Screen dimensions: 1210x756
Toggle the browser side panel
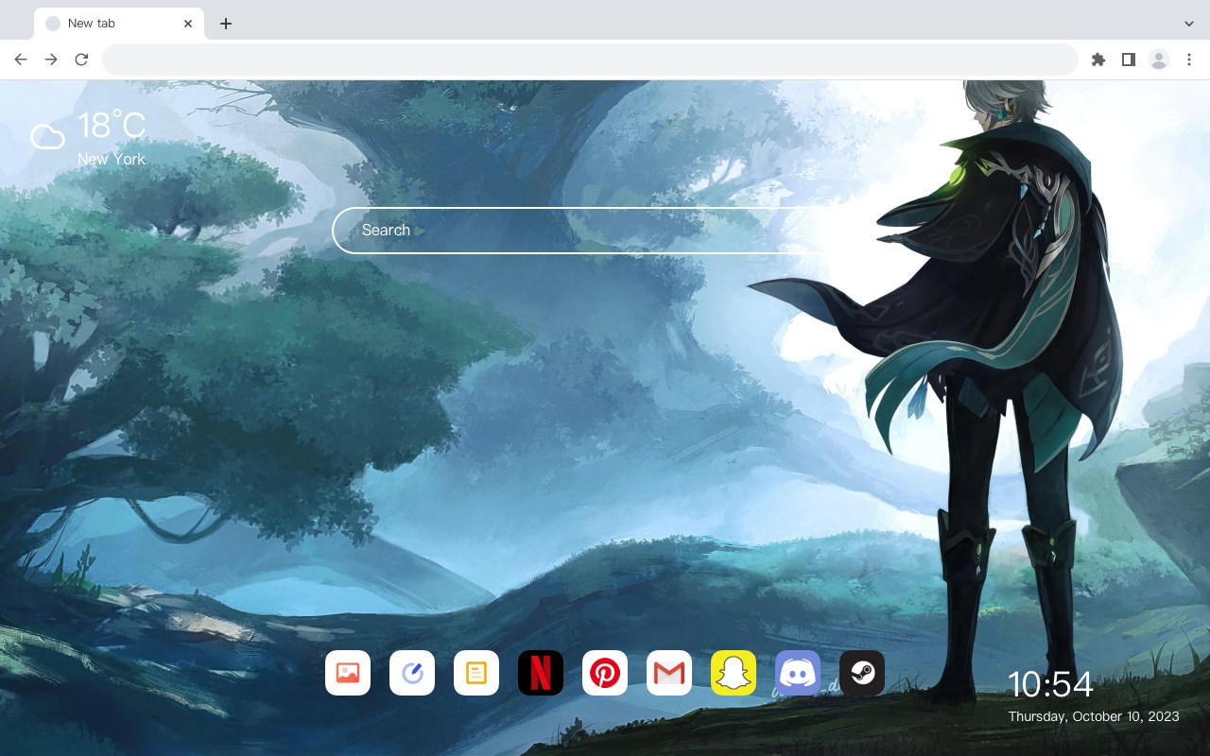pyautogui.click(x=1128, y=60)
